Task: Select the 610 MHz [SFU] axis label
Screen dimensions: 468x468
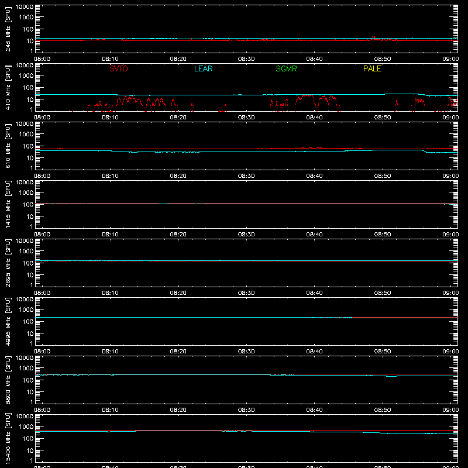Action: click(8, 146)
